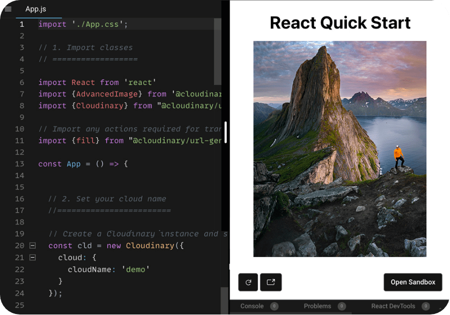Click the Console error count badge

click(x=274, y=306)
